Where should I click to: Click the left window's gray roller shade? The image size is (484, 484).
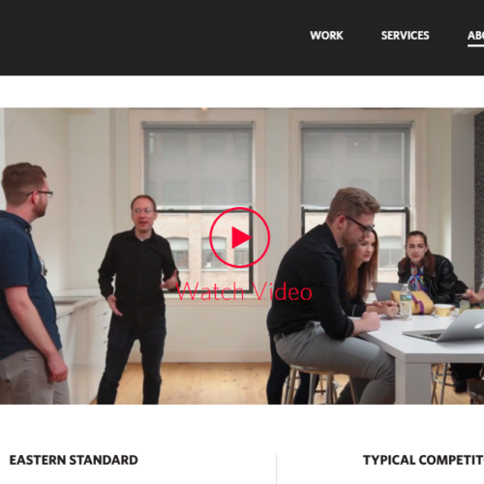pyautogui.click(x=198, y=165)
